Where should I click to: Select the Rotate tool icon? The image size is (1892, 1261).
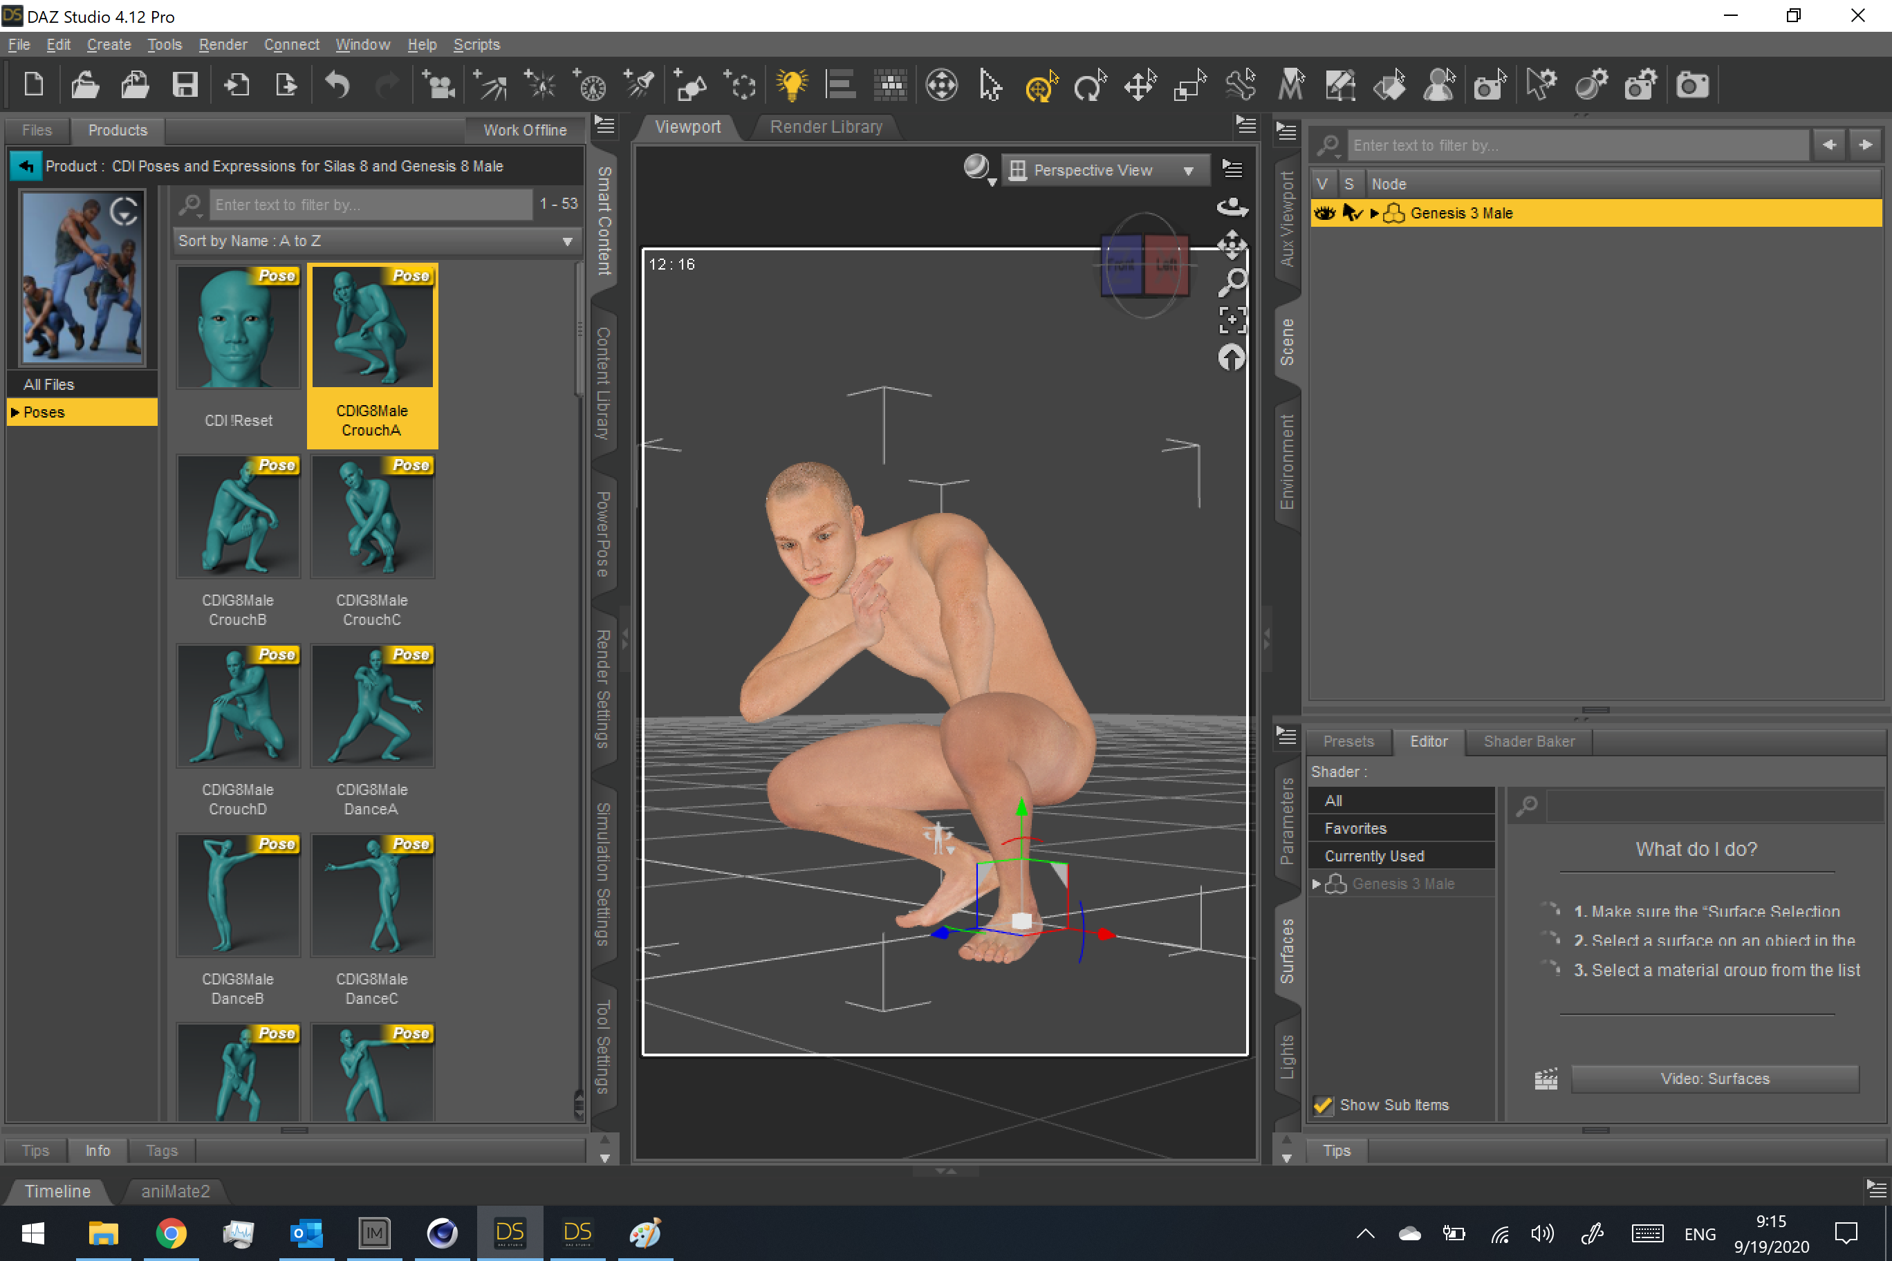coord(1089,84)
